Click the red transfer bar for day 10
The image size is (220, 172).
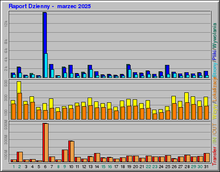tap(69, 151)
